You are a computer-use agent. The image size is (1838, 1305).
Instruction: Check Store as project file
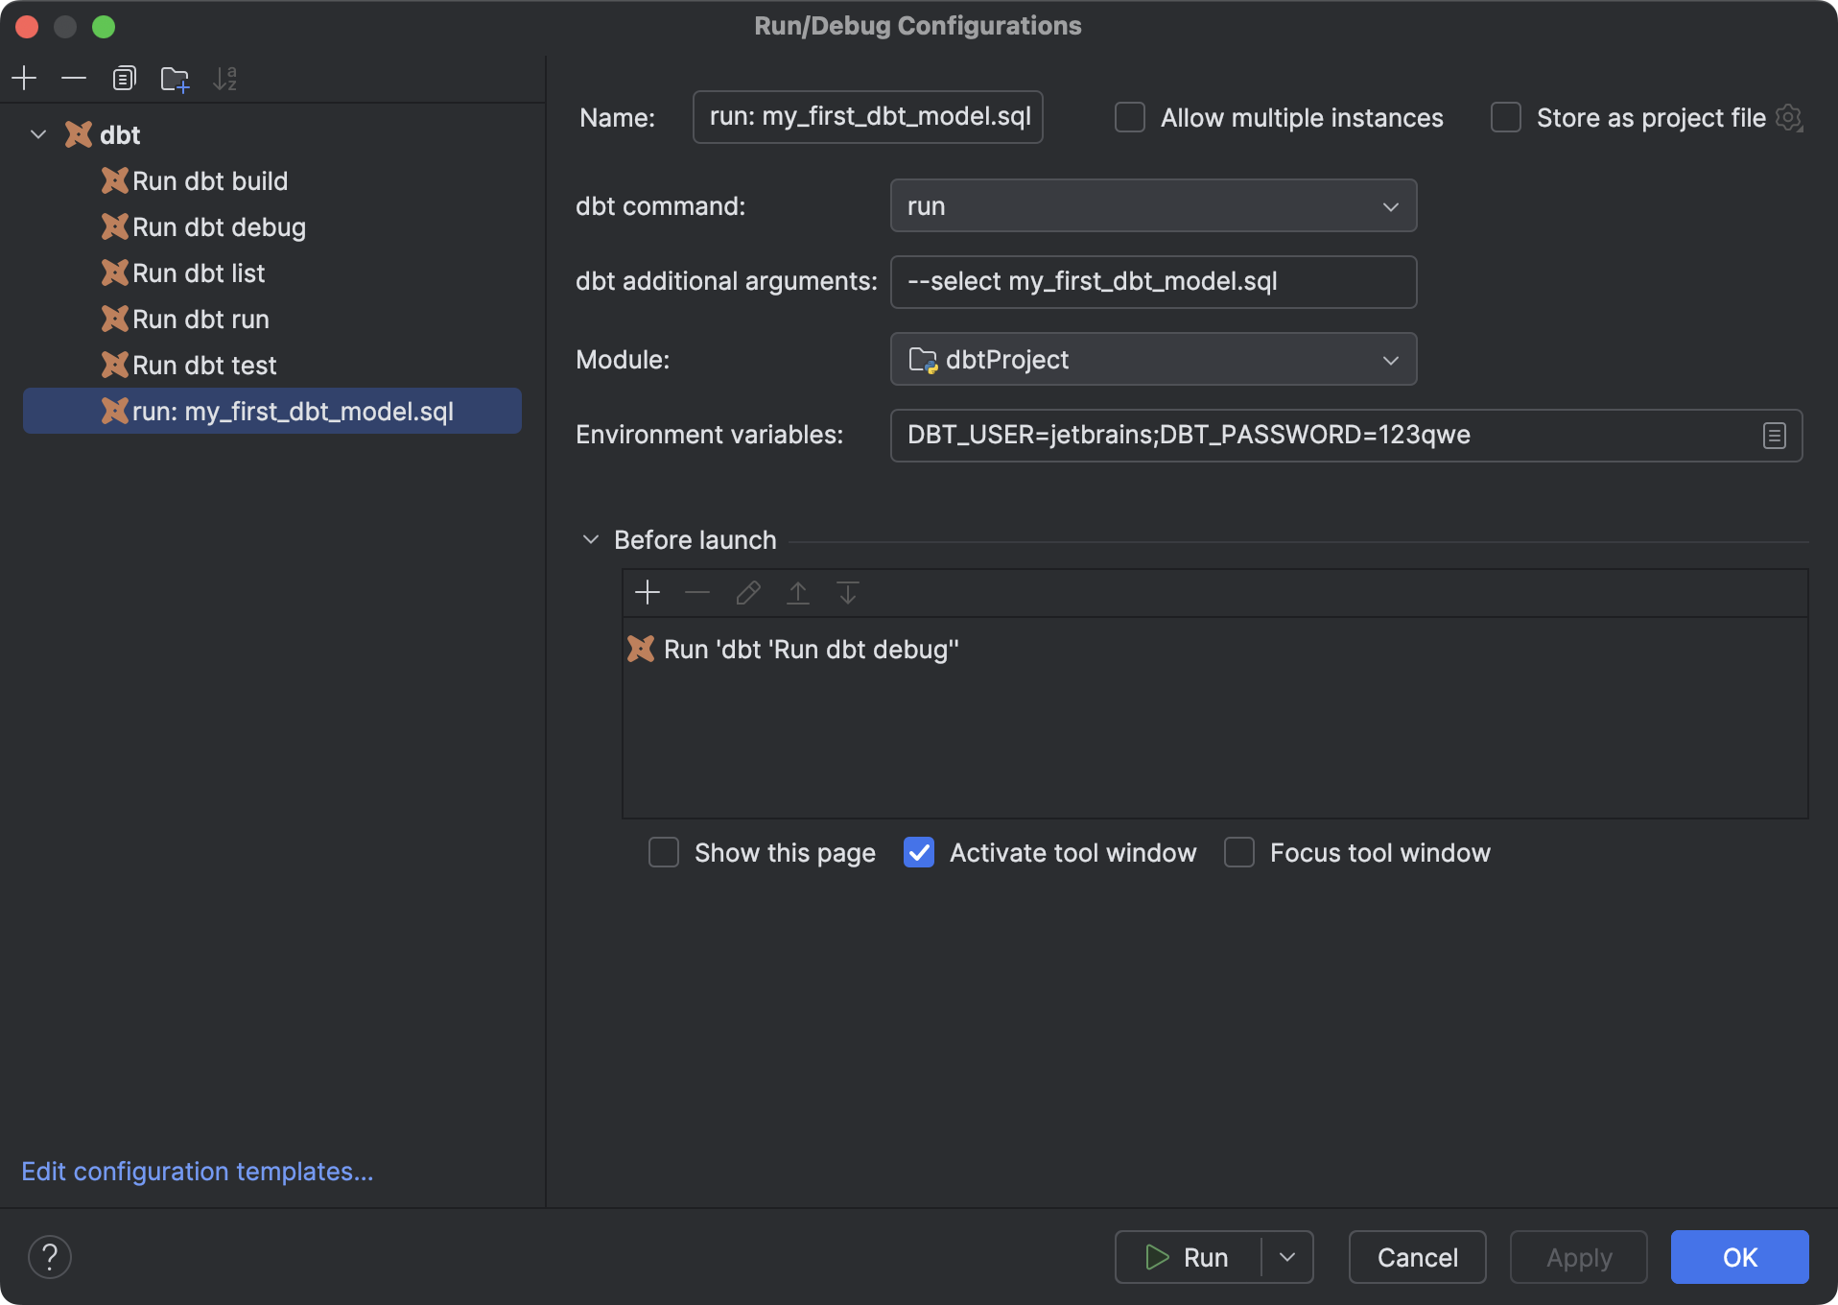click(x=1505, y=116)
